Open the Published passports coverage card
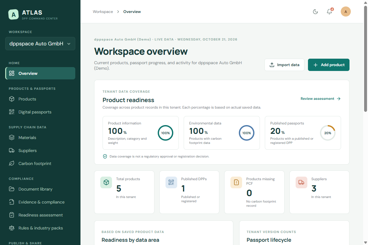The width and height of the screenshot is (368, 245). (303, 133)
